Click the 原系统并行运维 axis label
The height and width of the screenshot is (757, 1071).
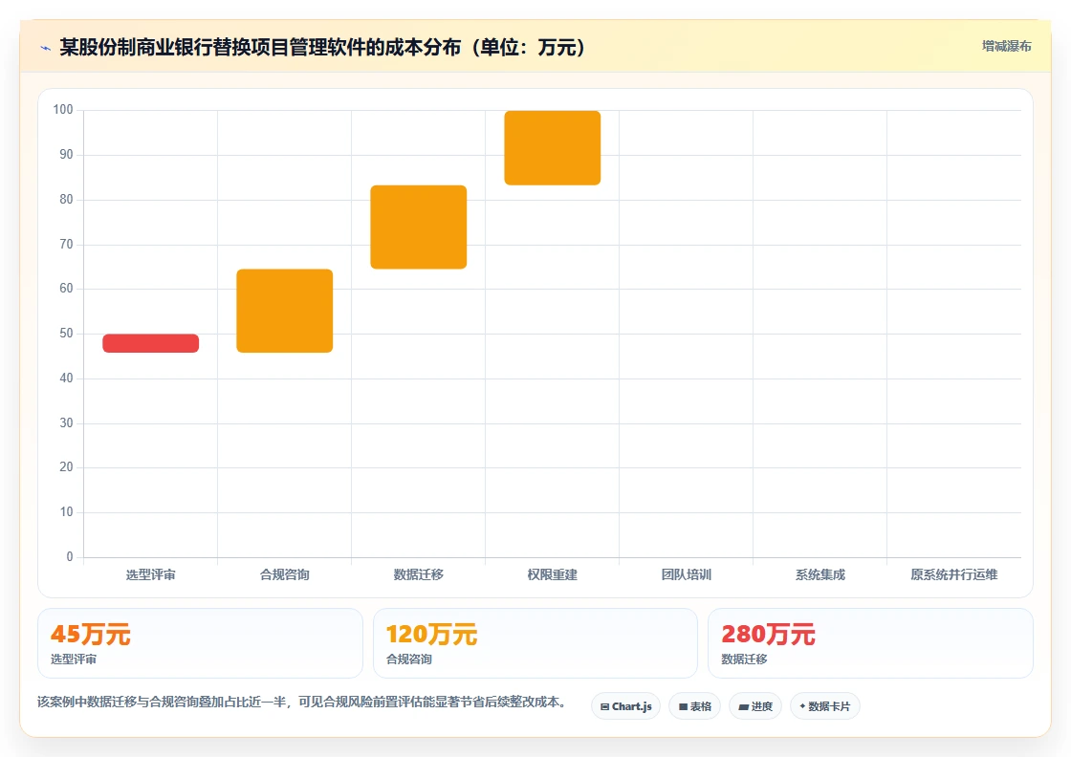click(x=954, y=574)
